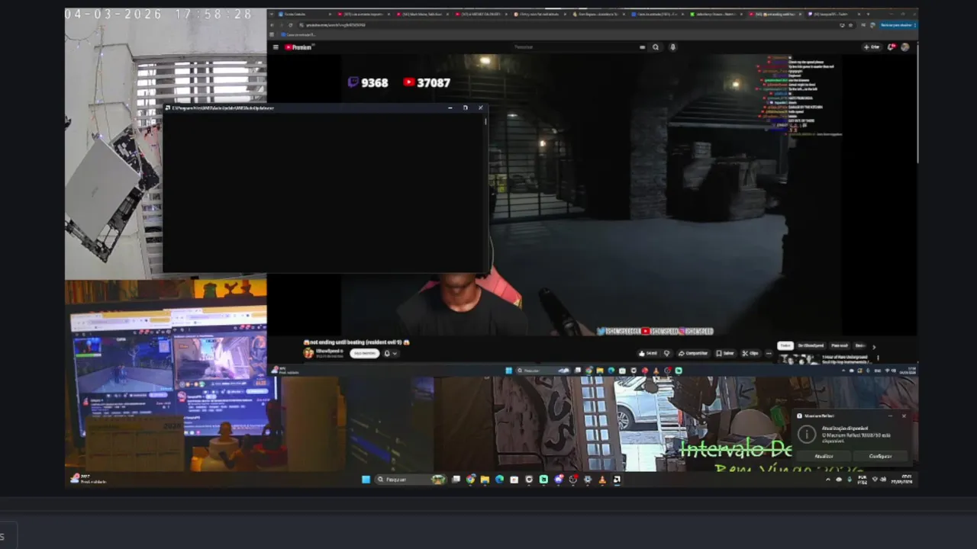The image size is (977, 549).
Task: Click the Atualizar button in Macrium notification
Action: tap(824, 456)
